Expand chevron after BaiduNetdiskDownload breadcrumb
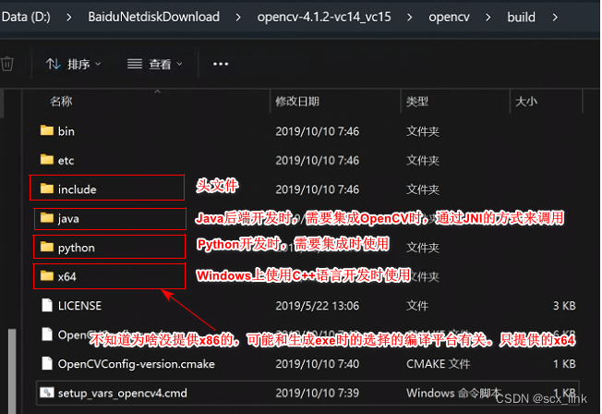Viewport: 602px width, 414px height. (x=238, y=18)
